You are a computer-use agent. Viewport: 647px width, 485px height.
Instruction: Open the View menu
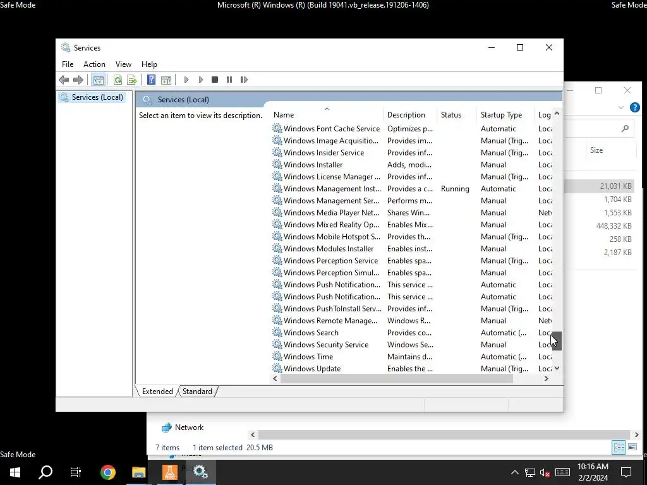click(x=123, y=64)
